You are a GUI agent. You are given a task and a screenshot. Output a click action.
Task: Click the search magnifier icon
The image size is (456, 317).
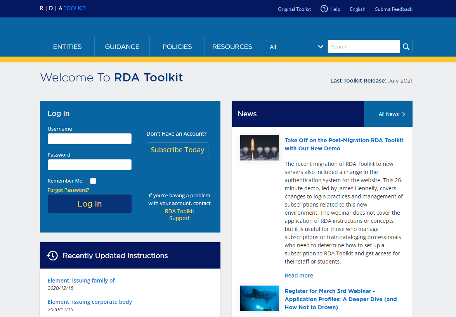pyautogui.click(x=406, y=47)
